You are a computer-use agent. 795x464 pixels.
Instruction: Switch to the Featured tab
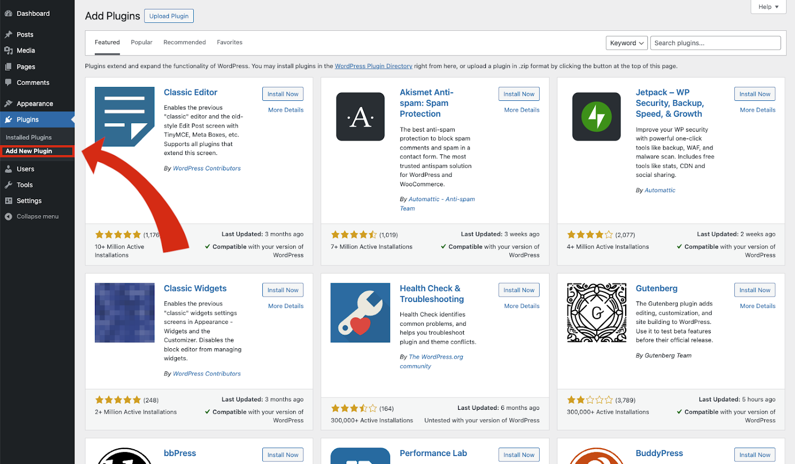107,43
